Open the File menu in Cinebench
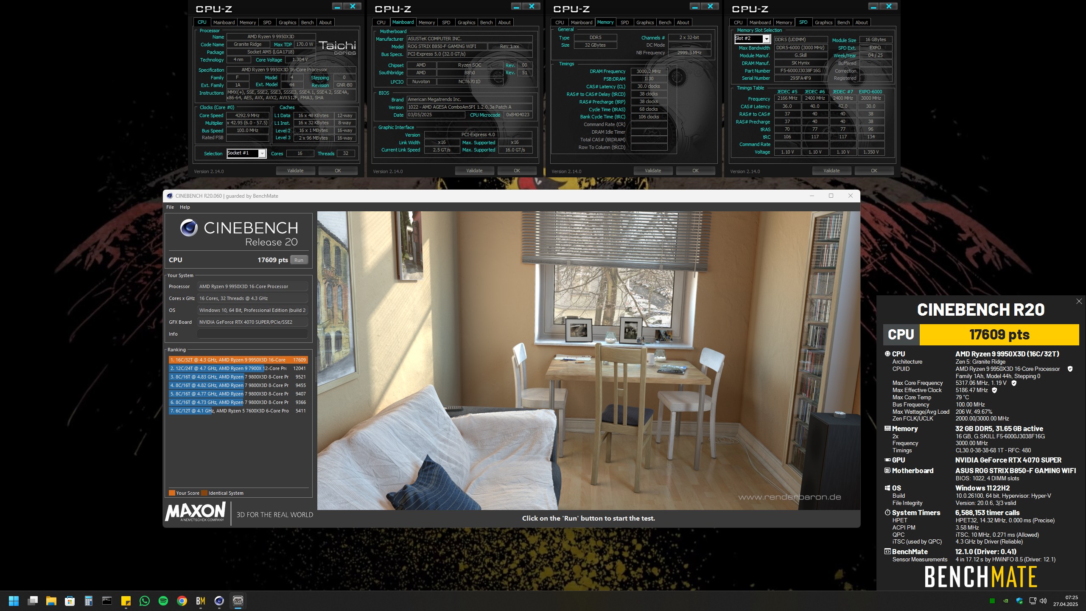The width and height of the screenshot is (1086, 611). 170,207
